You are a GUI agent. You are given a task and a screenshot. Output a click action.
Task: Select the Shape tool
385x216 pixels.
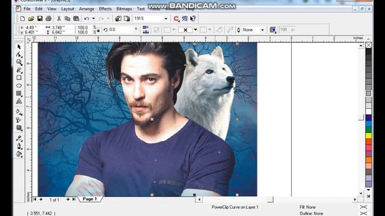pos(19,55)
